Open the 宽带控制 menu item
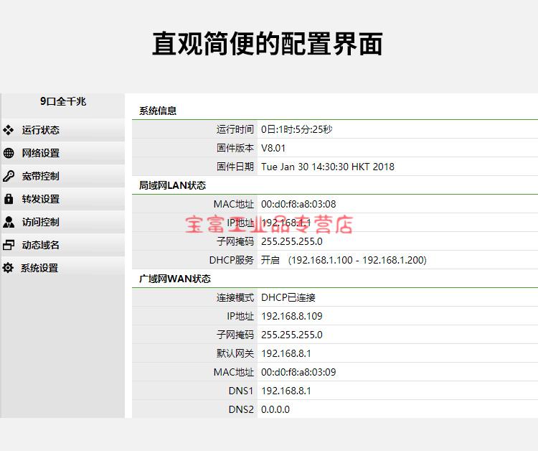The height and width of the screenshot is (451, 538). click(x=62, y=176)
